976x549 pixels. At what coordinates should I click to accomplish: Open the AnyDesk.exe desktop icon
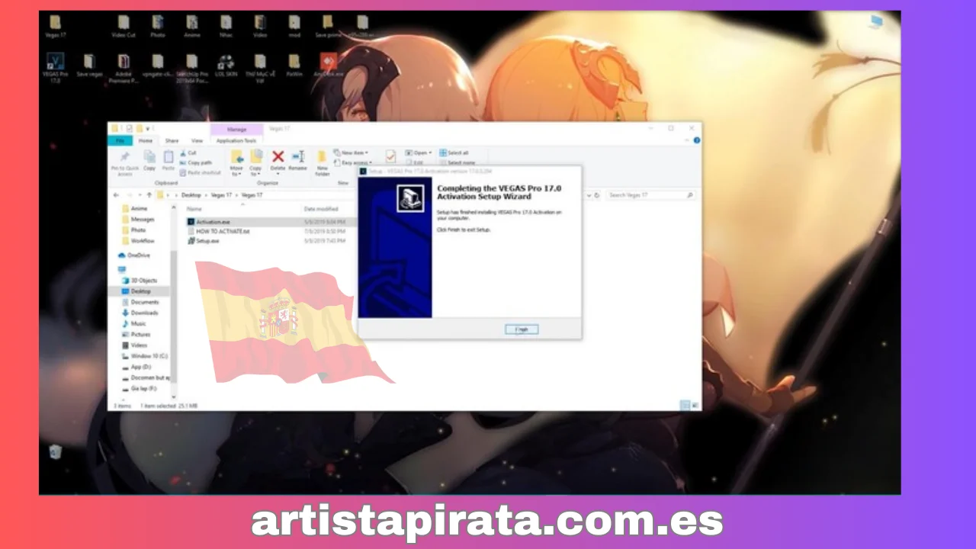(x=329, y=66)
